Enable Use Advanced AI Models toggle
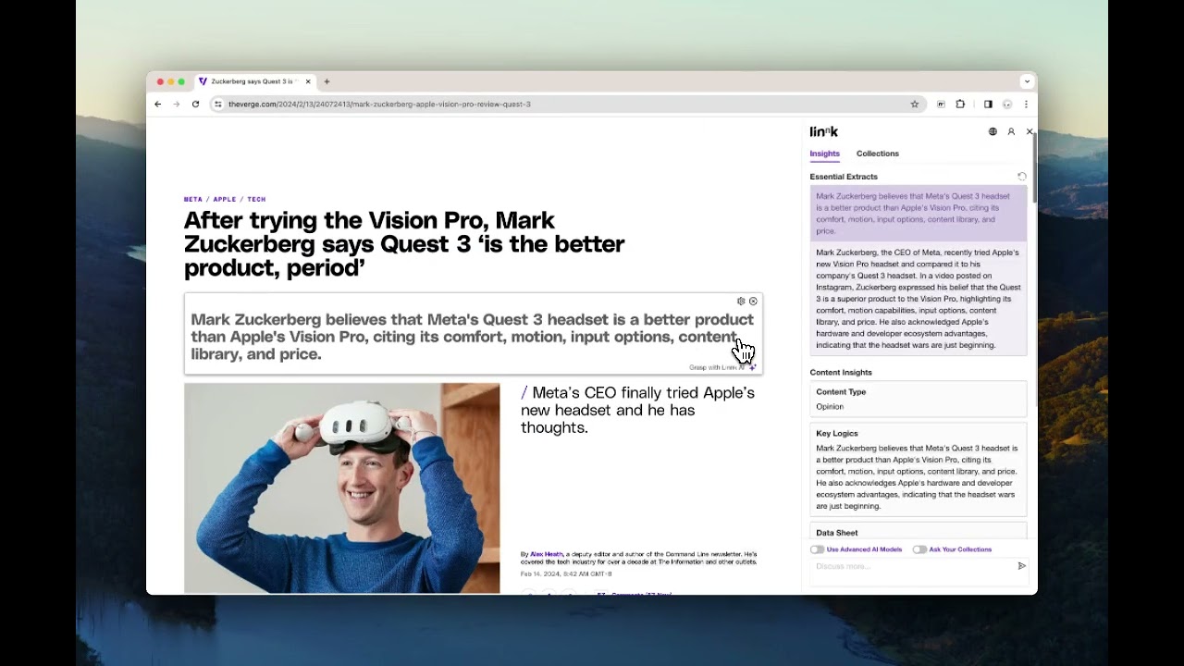Image resolution: width=1184 pixels, height=666 pixels. point(818,549)
